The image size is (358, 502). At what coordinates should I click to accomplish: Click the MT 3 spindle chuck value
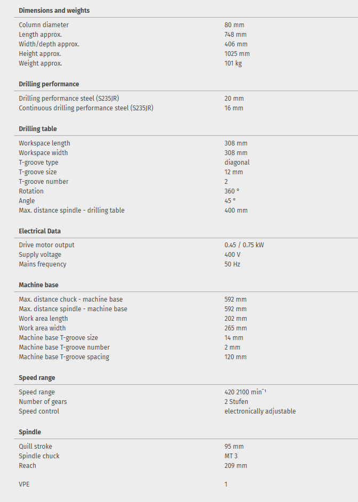tap(232, 456)
